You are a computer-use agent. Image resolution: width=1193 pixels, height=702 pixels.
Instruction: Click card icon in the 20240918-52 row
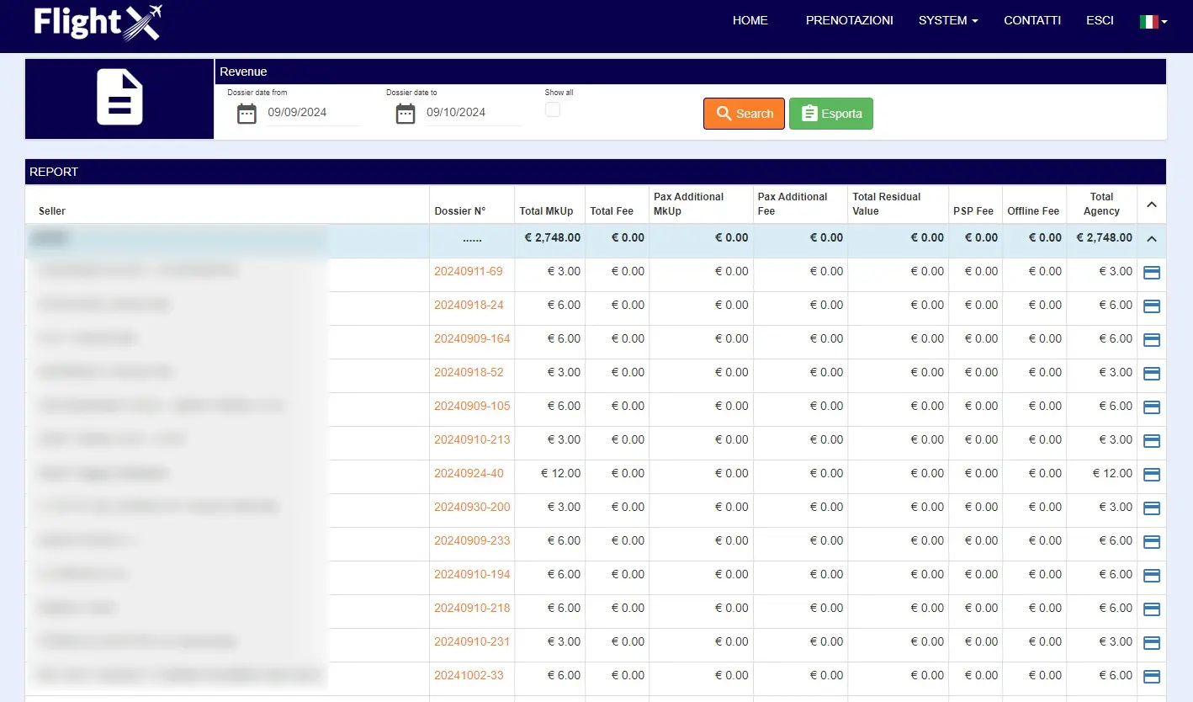1152,373
